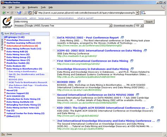
Task: Collapse Data Mining in Bioinformatics (5) group
Action: (x=5, y=68)
